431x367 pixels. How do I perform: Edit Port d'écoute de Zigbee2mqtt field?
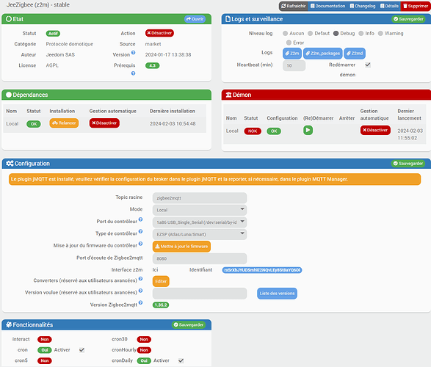[200, 258]
